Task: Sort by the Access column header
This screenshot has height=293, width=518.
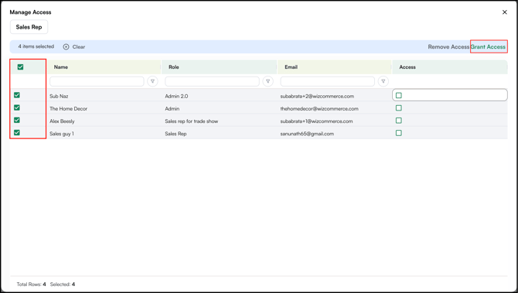Action: point(407,67)
